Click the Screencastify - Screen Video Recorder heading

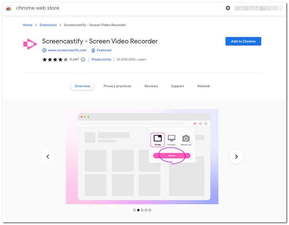(x=100, y=41)
